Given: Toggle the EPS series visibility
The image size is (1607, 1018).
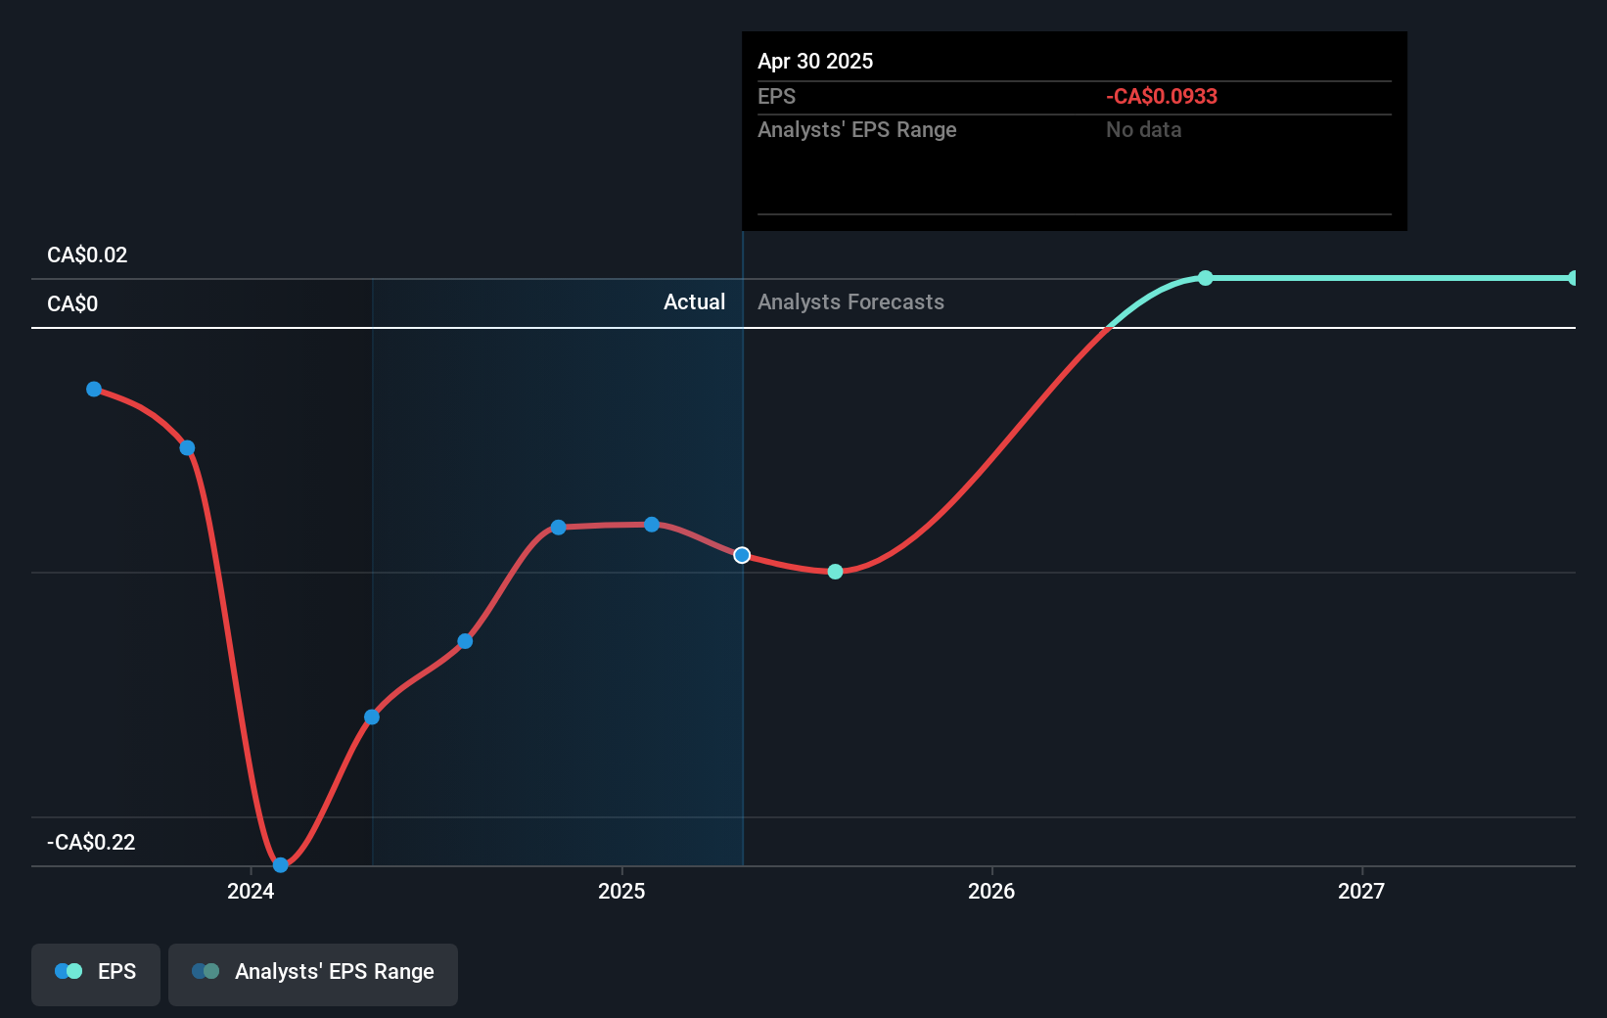Looking at the screenshot, I should click(x=95, y=971).
